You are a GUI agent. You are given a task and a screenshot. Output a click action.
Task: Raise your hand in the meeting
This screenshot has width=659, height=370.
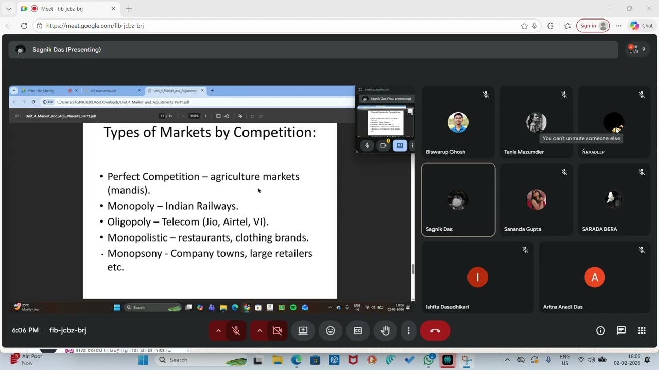click(385, 330)
